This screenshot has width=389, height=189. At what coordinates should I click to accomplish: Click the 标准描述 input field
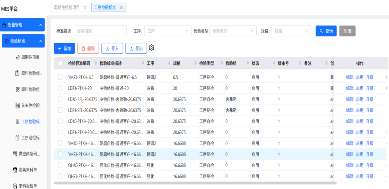[100, 31]
